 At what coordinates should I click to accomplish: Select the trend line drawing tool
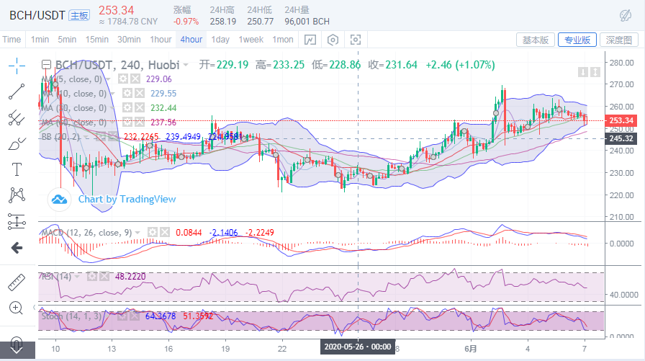17,92
